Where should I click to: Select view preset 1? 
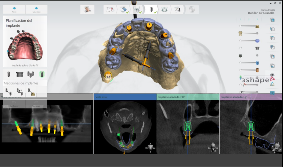coord(241,20)
